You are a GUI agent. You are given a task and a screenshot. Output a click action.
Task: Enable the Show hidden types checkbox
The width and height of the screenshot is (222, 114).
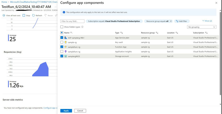click(x=62, y=27)
